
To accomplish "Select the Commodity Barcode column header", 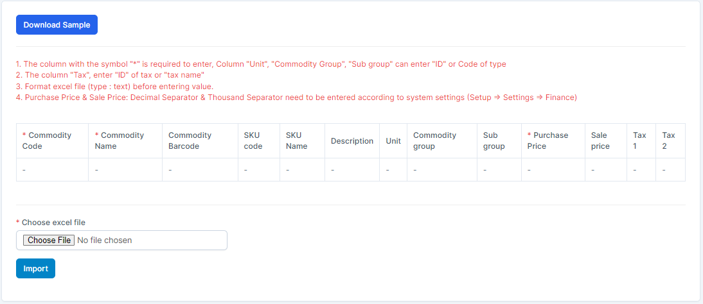I will pyautogui.click(x=190, y=140).
